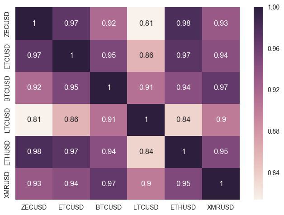Click the diagonal cell where XMRUSD meets XMRUSD
Screen dimensions: 284x215
[220, 184]
